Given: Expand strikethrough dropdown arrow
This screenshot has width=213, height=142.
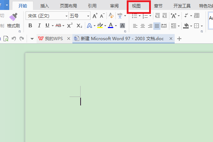Looking at the screenshot, I should [63, 26].
